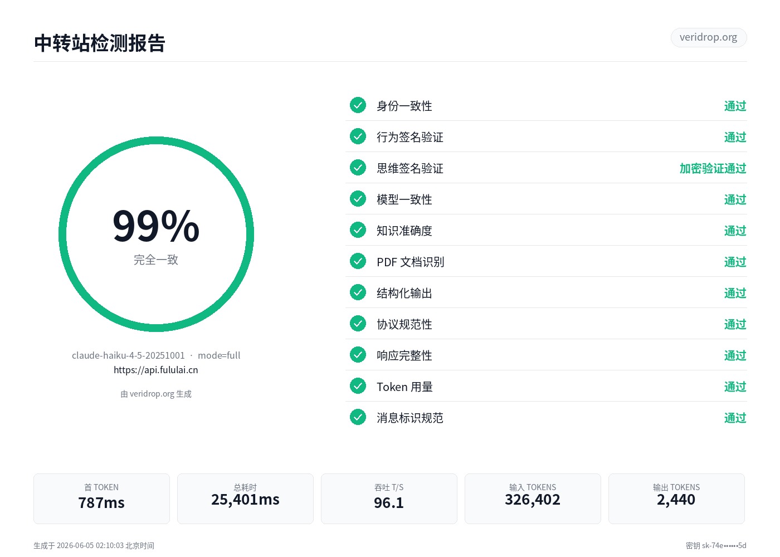Screen dimensions: 780x557
Task: Click the 输入 TOKENS 326,402 card
Action: [533, 499]
